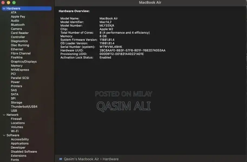Collapse the Software section chevron
The height and width of the screenshot is (162, 247).
pos(4,135)
